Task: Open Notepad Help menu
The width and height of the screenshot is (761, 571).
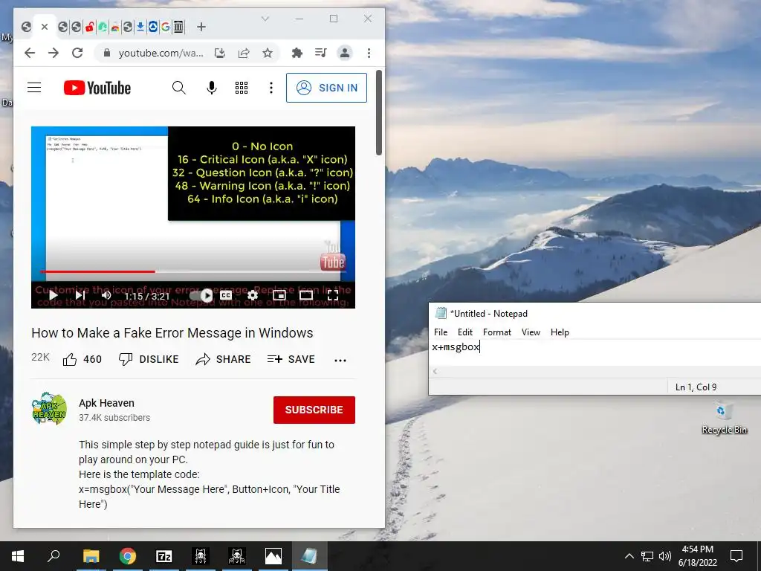Action: tap(560, 332)
